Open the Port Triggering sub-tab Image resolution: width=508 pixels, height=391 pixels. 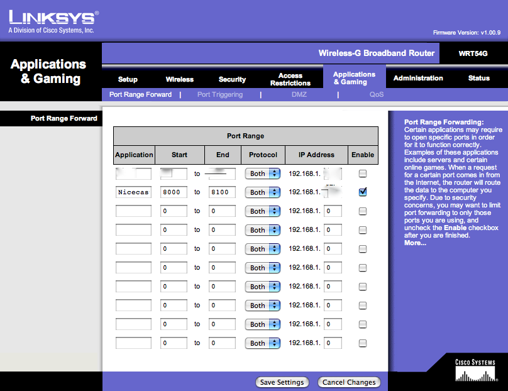point(220,94)
